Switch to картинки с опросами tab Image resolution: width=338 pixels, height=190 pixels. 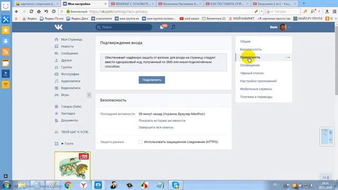37,4
